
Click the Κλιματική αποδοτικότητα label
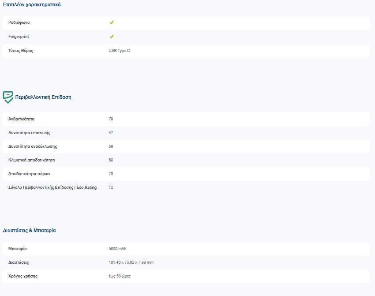click(32, 160)
